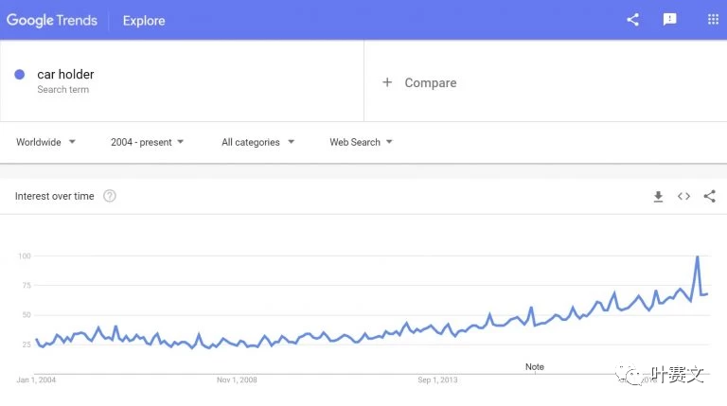The image size is (727, 406).
Task: Click the peak point at 100 on chart
Action: coord(698,256)
